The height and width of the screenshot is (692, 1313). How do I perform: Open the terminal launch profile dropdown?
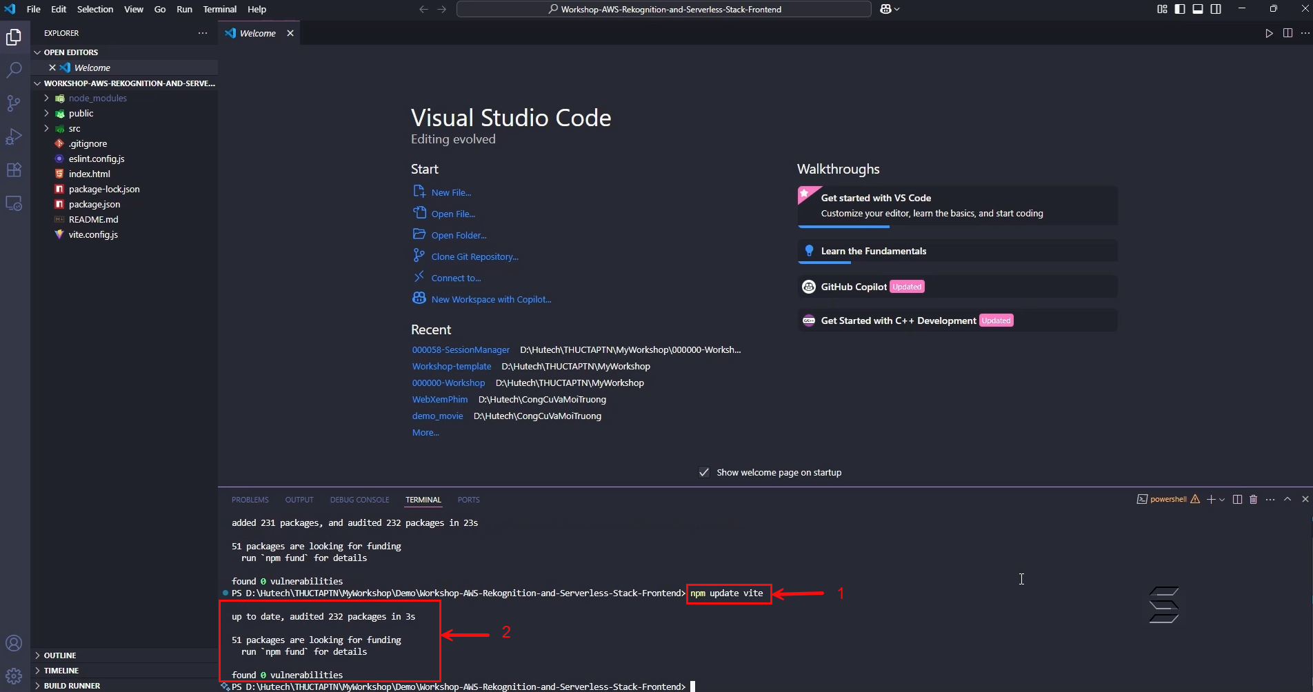click(1222, 499)
